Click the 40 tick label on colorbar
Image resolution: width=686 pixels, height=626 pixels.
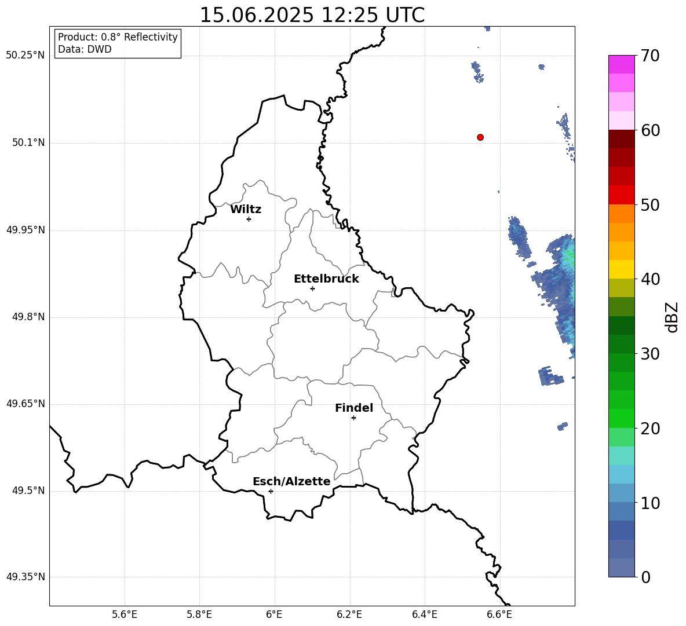tap(650, 279)
